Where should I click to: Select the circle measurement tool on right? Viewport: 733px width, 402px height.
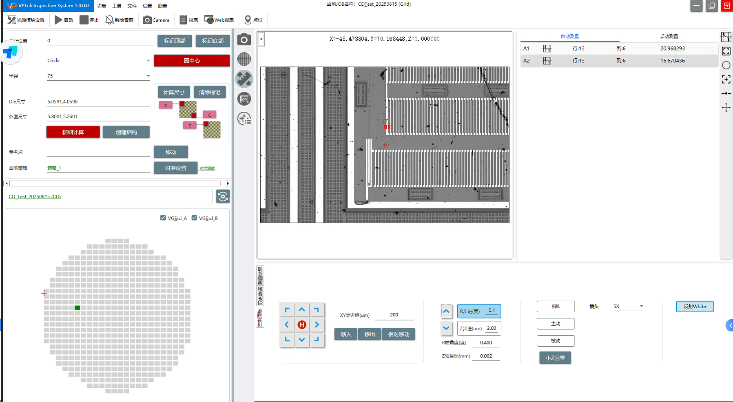pyautogui.click(x=726, y=65)
